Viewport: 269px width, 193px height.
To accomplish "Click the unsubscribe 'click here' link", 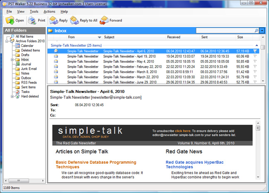I will 183,131.
